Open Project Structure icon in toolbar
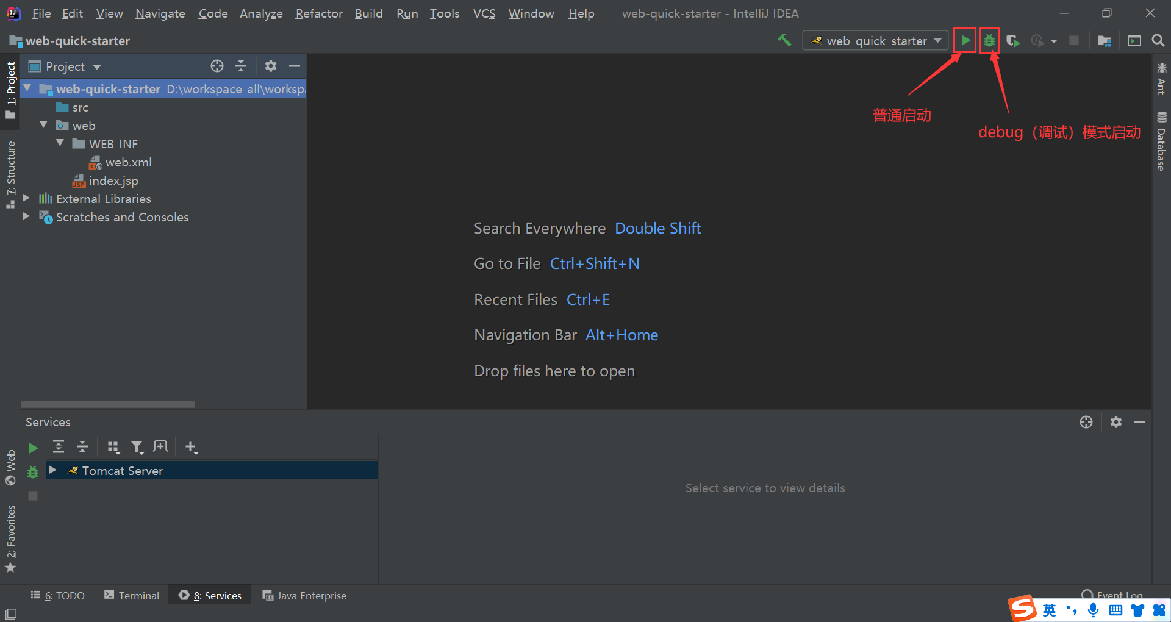Image resolution: width=1171 pixels, height=622 pixels. coord(1105,41)
